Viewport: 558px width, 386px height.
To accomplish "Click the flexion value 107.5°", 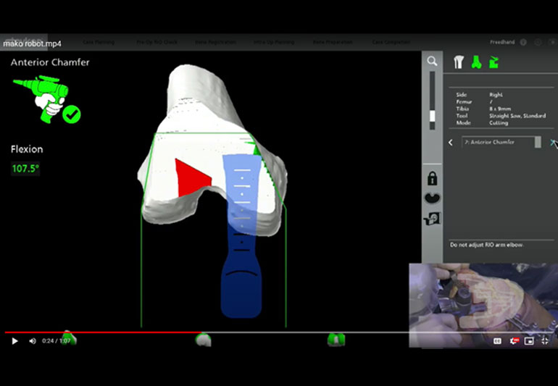I will [x=25, y=168].
